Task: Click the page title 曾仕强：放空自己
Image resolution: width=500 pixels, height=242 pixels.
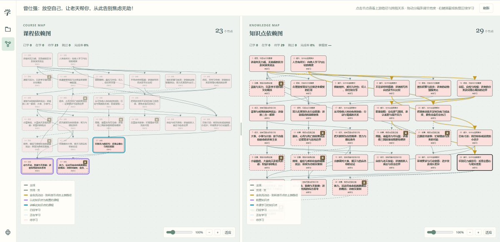Action: point(78,8)
